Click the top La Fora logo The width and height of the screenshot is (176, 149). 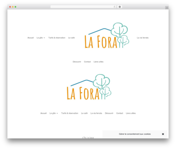pyautogui.click(x=107, y=35)
